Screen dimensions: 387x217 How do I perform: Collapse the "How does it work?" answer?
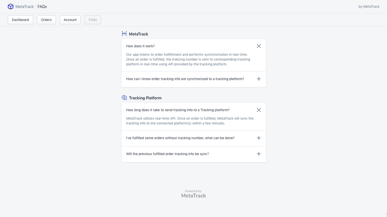[x=259, y=46]
